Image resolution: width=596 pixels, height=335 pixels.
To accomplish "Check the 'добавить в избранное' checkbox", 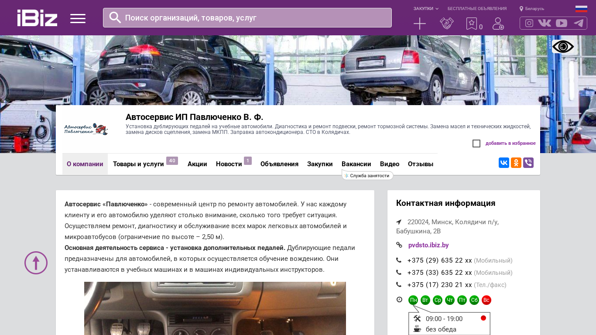I will click(x=476, y=144).
